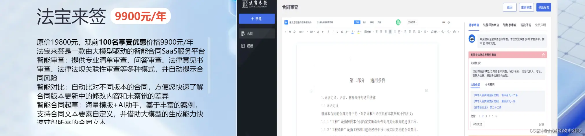Open the 民法典 第四百九十条 link
This screenshot has height=136, width=585.
[x=494, y=101]
